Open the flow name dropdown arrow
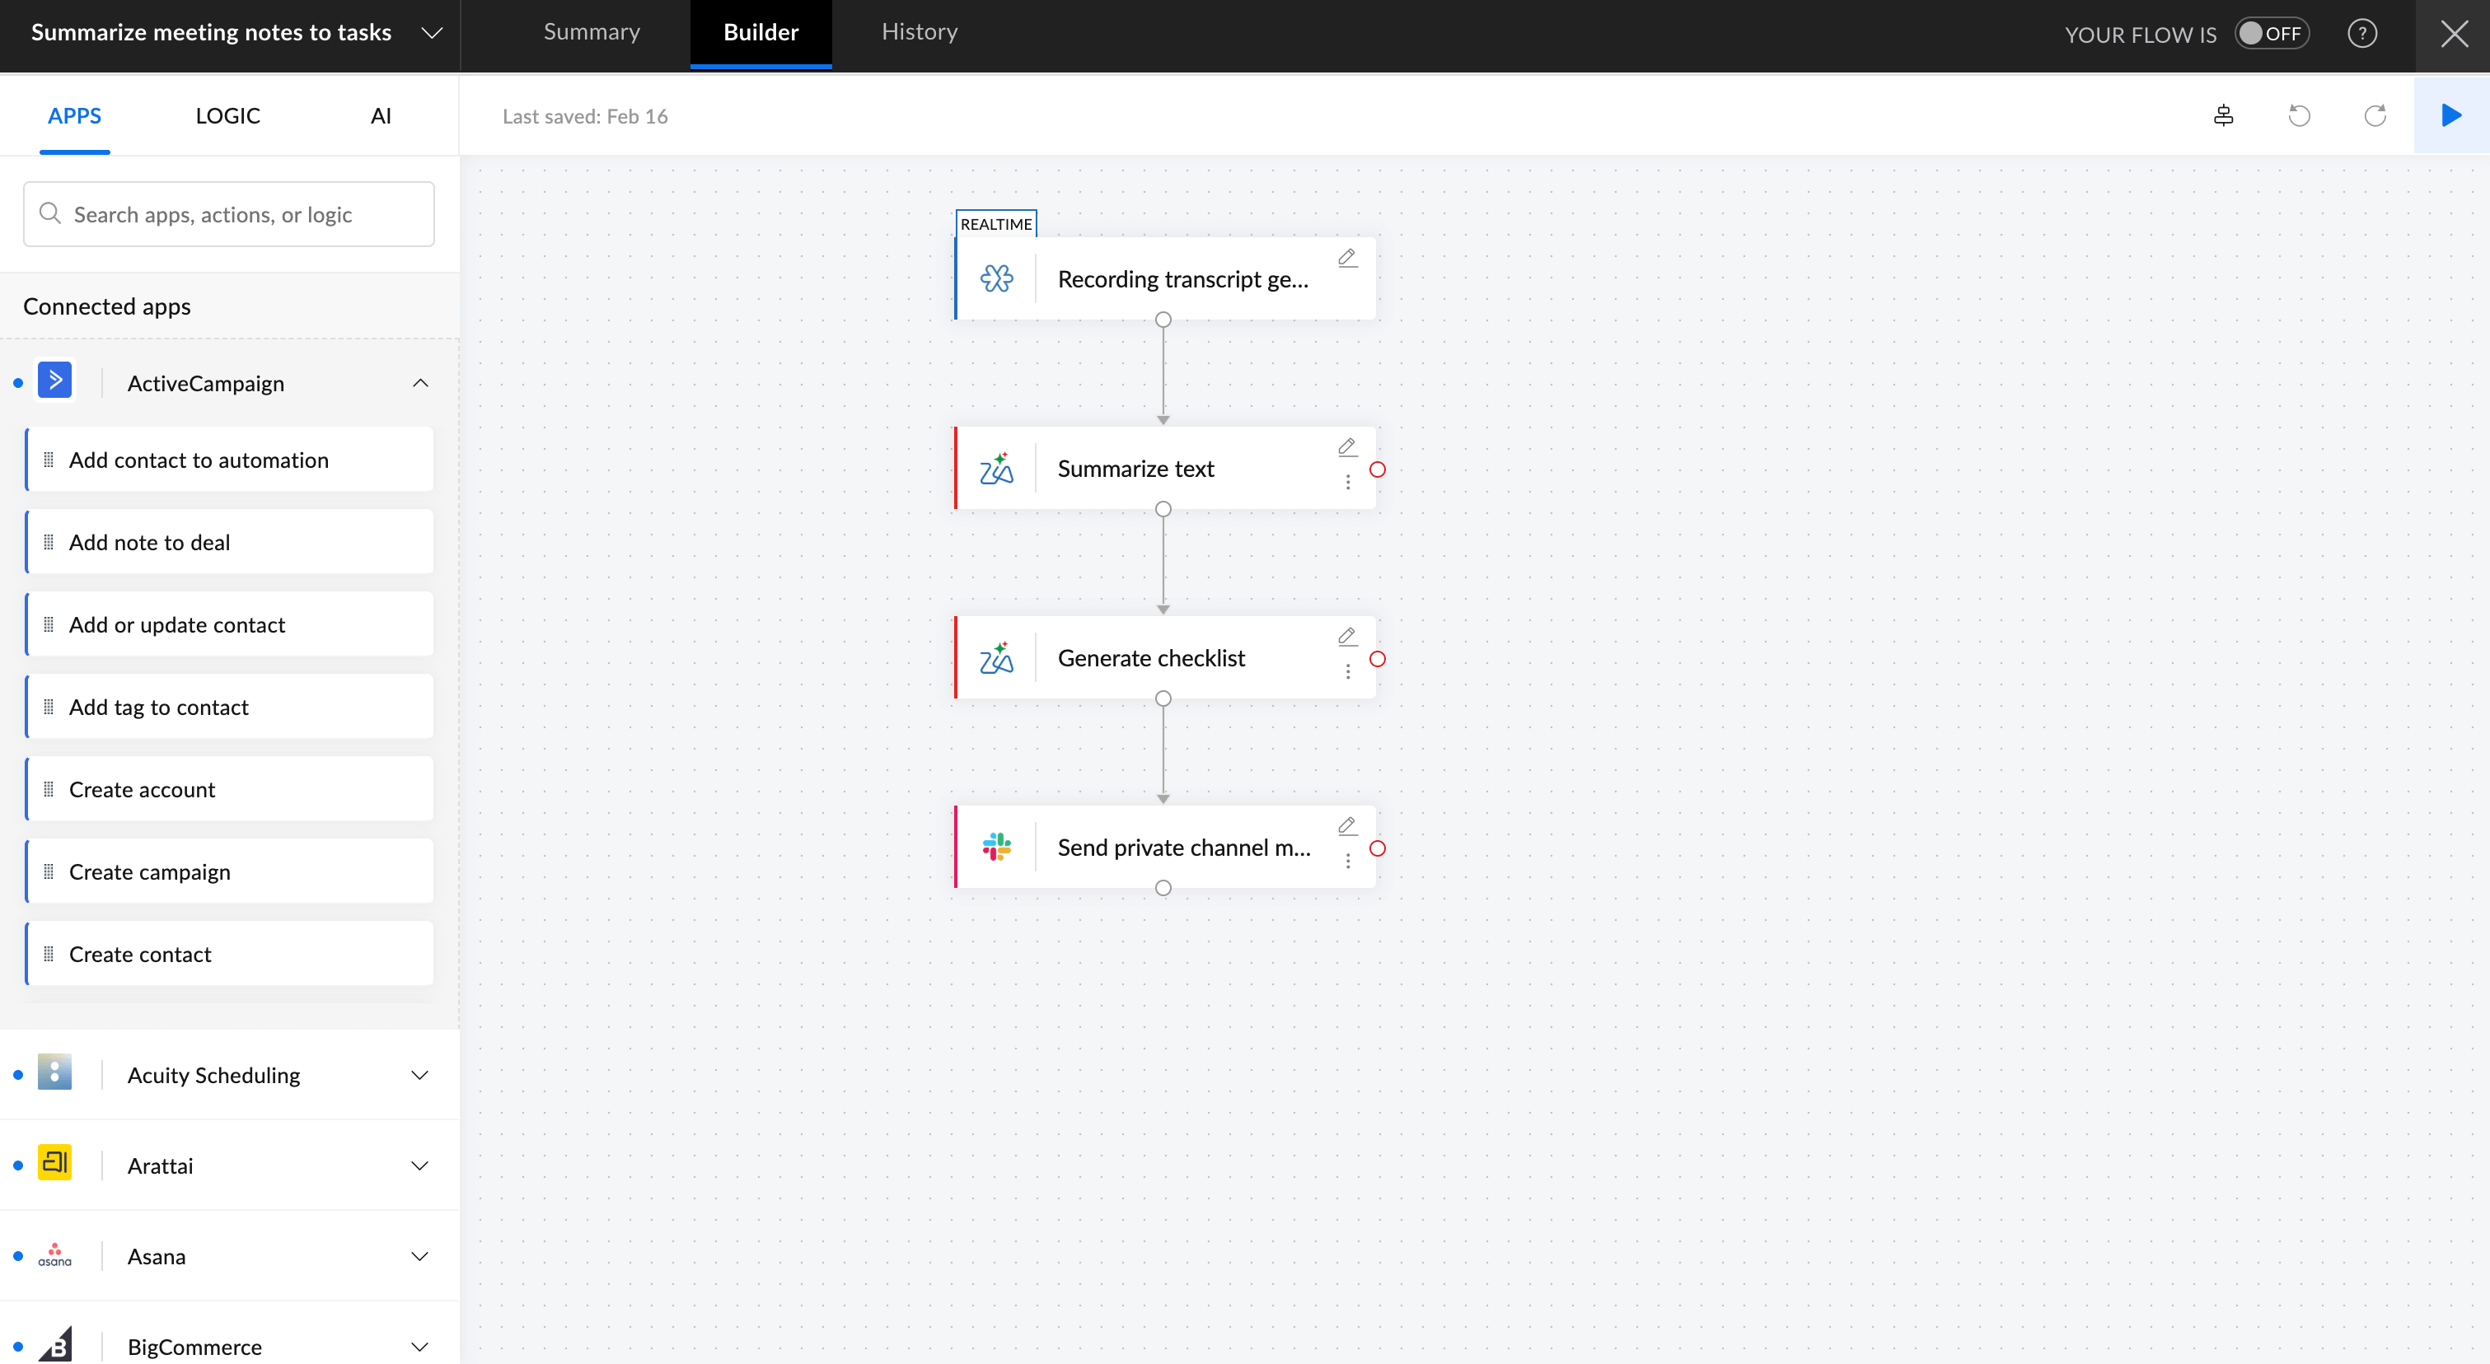2490x1364 pixels. click(432, 33)
